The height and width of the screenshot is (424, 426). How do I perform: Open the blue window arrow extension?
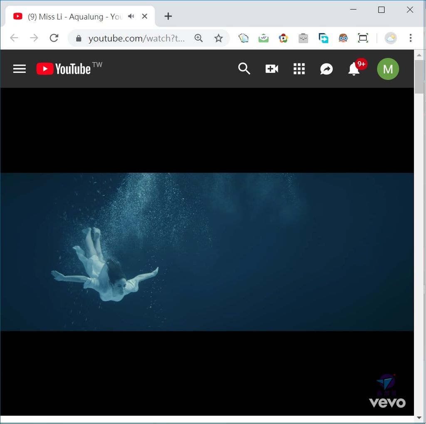click(323, 38)
